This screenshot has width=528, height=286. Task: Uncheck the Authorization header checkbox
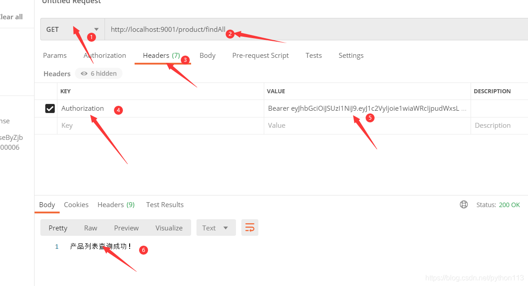(x=50, y=108)
